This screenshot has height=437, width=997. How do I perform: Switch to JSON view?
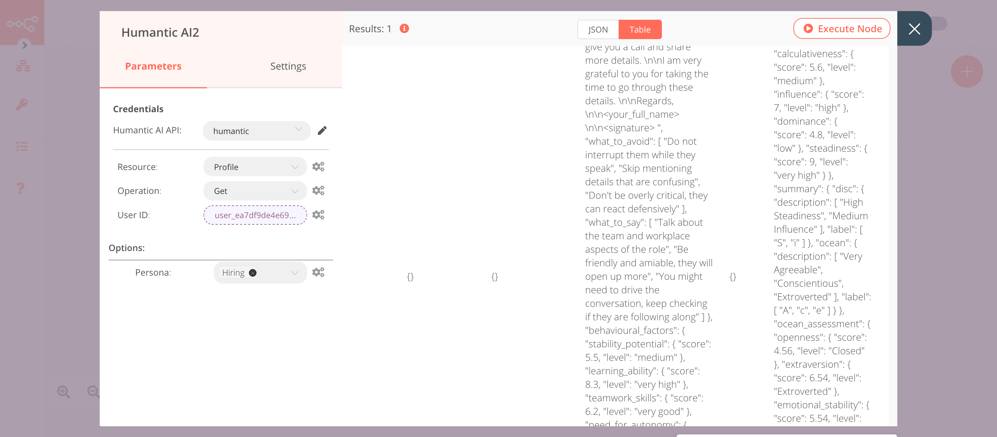[x=596, y=29]
